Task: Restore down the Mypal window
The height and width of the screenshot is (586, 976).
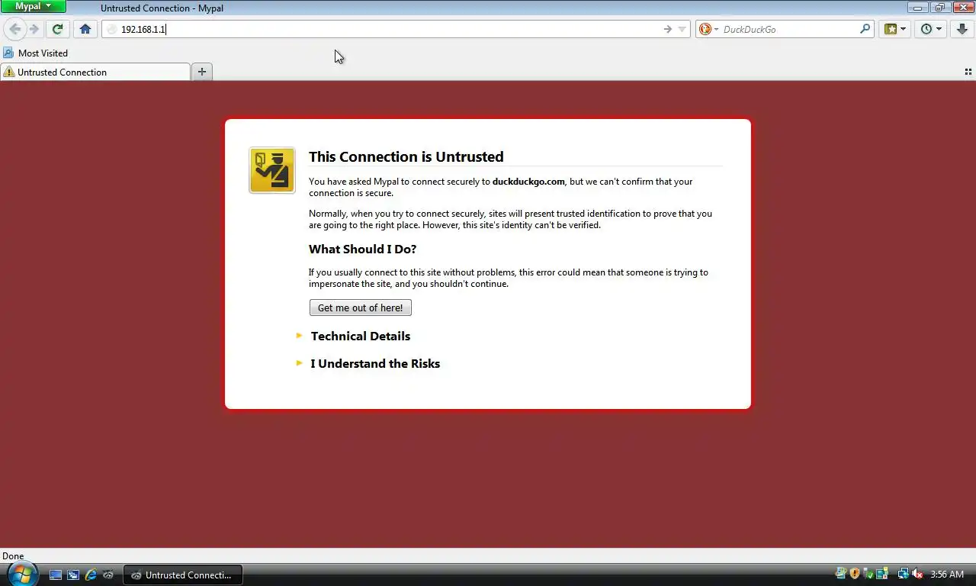Action: [x=939, y=7]
